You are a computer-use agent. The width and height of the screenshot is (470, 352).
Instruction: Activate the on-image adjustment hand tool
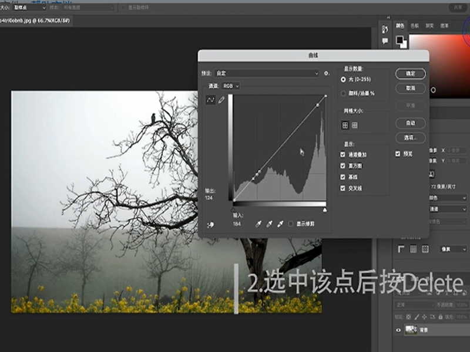(210, 224)
